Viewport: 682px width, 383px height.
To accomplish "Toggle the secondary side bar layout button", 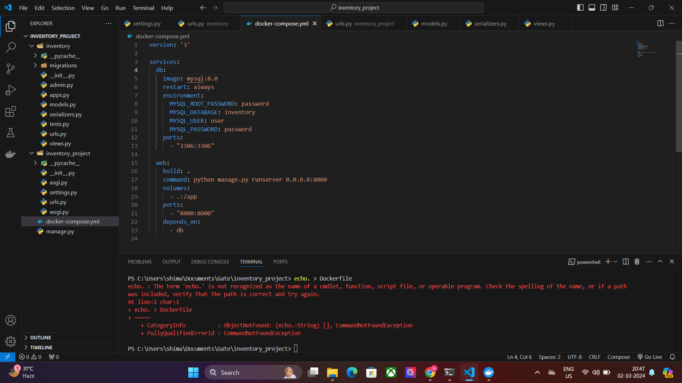I will click(603, 7).
